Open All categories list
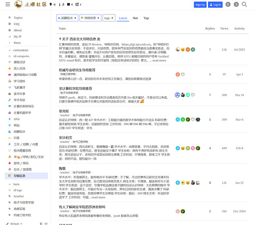 21,56
